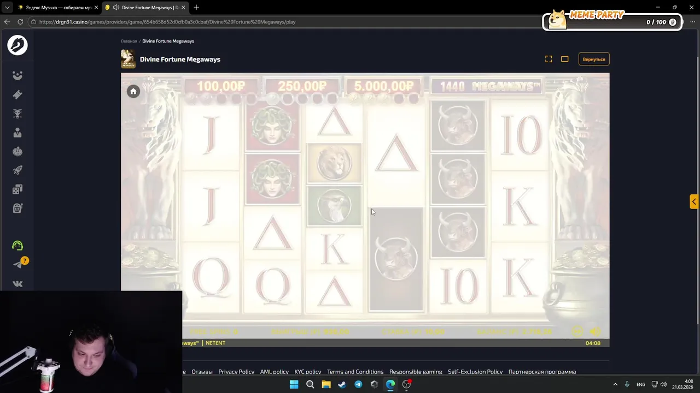Image resolution: width=700 pixels, height=393 pixels.
Task: Open Privacy Policy link
Action: coord(236,372)
